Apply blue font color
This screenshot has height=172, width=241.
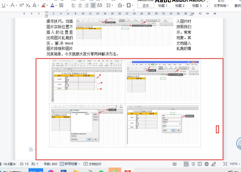pyautogui.click(x=52, y=5)
